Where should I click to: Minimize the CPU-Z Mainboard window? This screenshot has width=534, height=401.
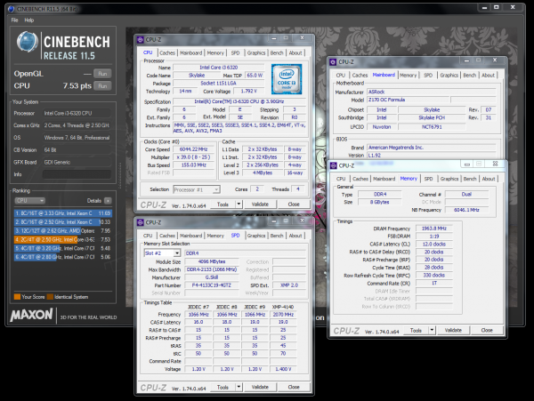click(x=466, y=60)
